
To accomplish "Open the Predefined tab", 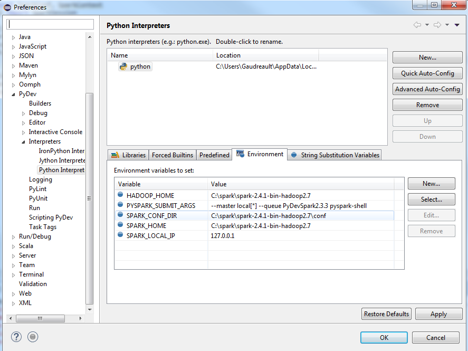I will coord(214,155).
